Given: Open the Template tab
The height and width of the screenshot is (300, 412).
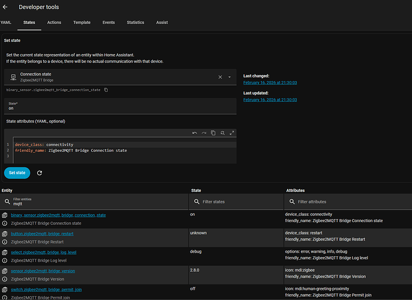Looking at the screenshot, I should tap(82, 23).
